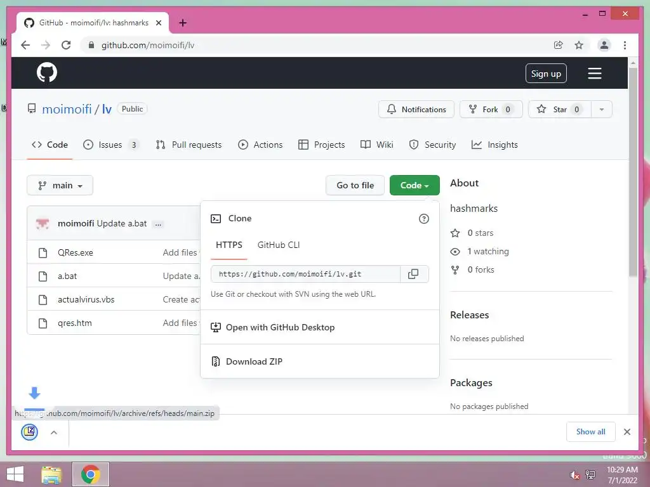This screenshot has height=487, width=650.
Task: Click the Go to file button
Action: [355, 186]
